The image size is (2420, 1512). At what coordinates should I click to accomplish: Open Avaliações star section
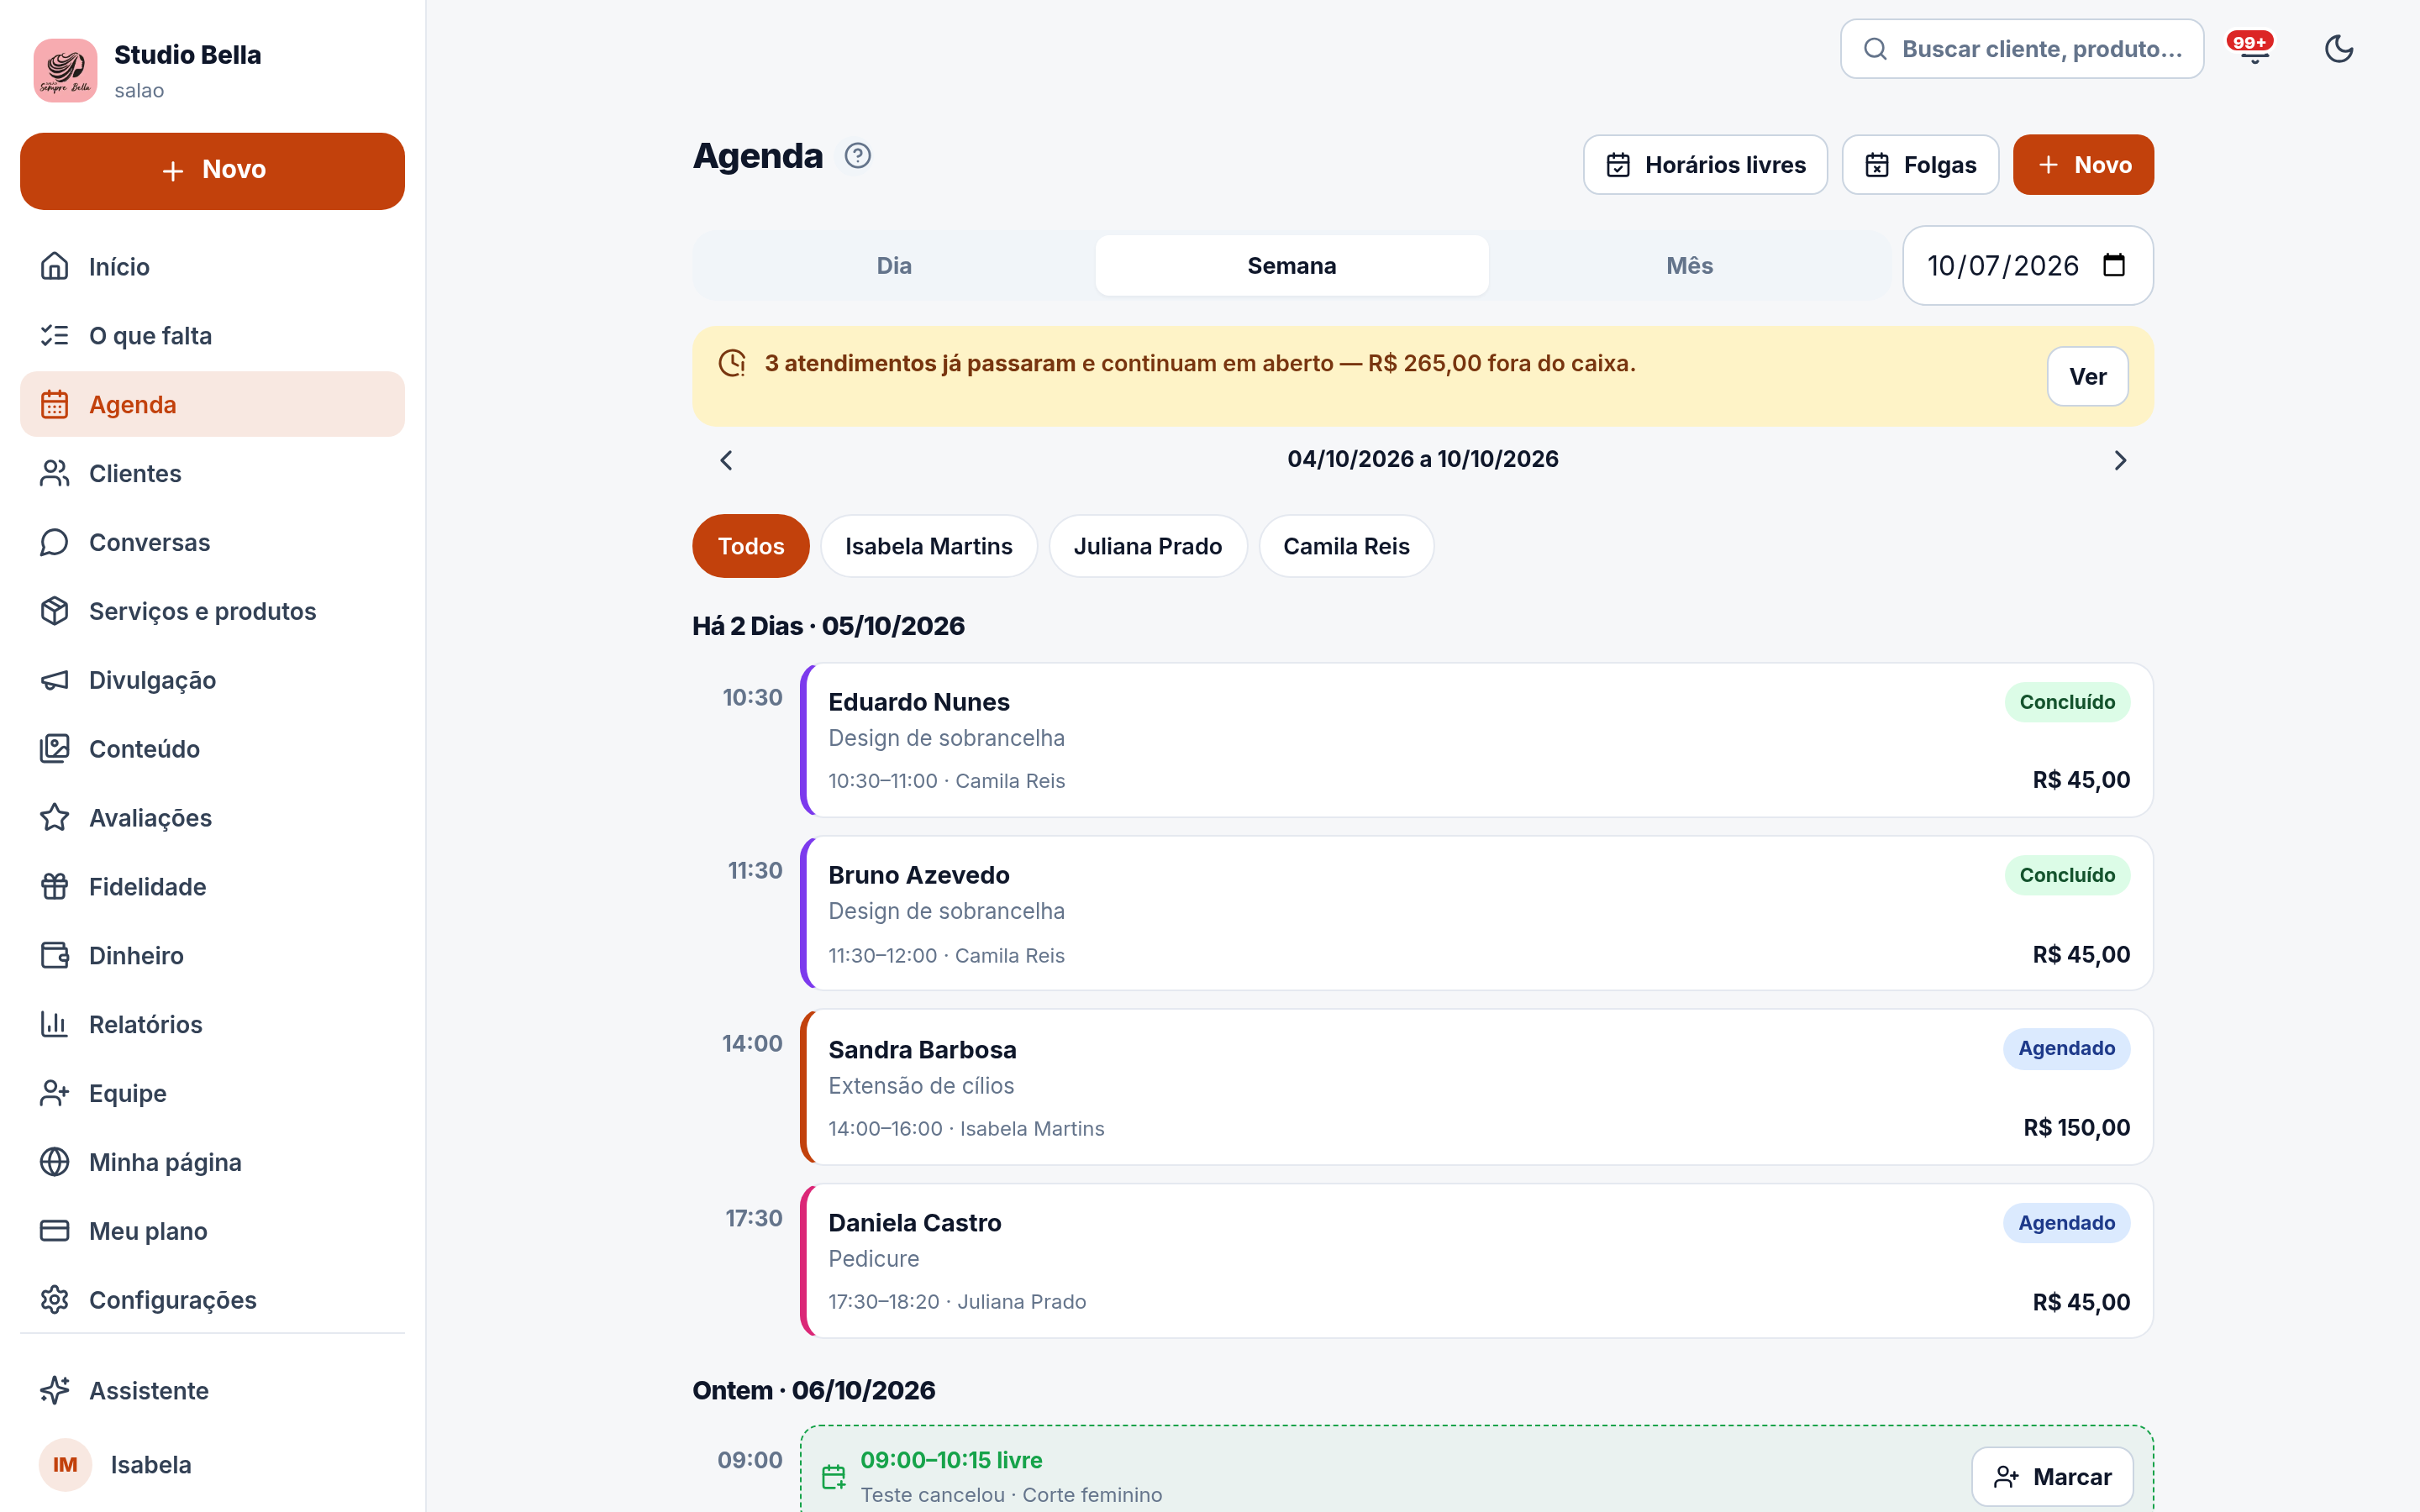(x=212, y=818)
